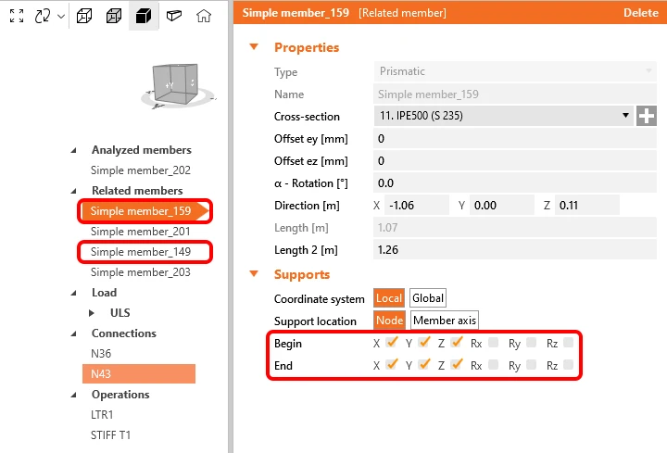This screenshot has width=667, height=453.
Task: Toggle End Z support checkbox
Action: (x=457, y=364)
